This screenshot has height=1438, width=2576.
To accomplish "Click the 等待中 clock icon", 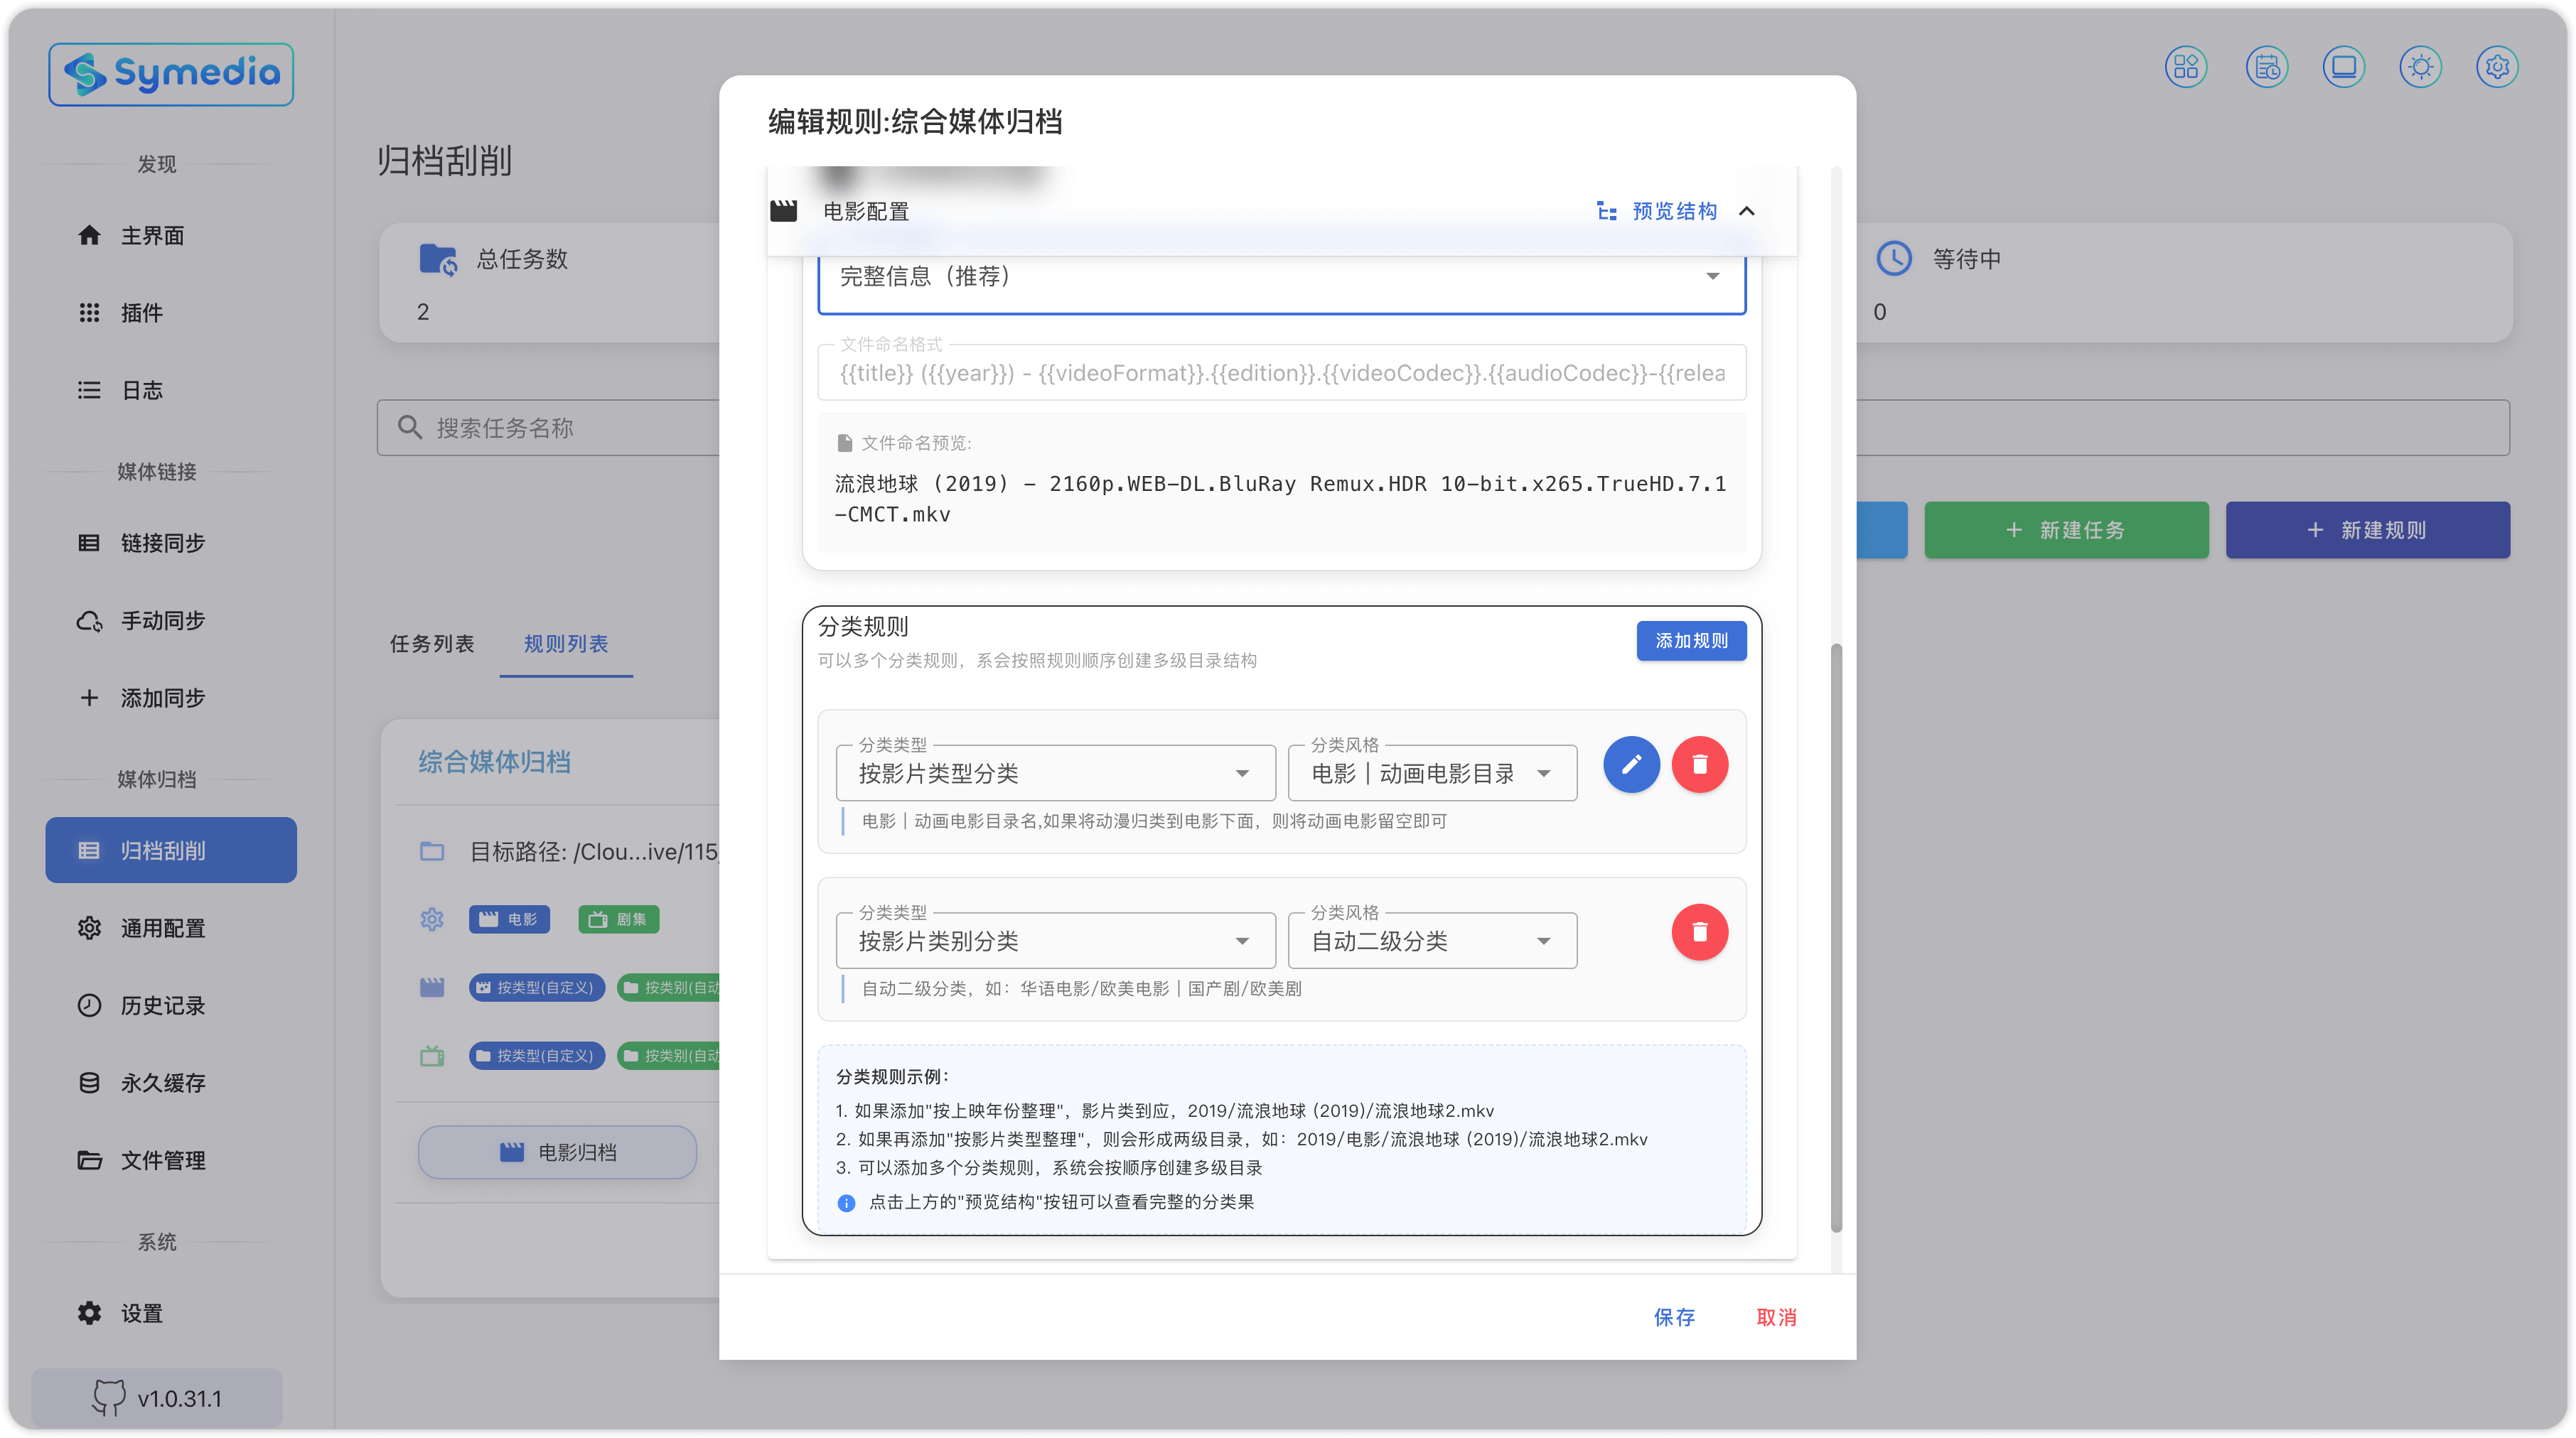I will pyautogui.click(x=1893, y=259).
